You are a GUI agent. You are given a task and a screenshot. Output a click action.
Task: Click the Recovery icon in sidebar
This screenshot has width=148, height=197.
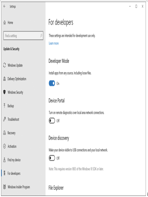4,133
